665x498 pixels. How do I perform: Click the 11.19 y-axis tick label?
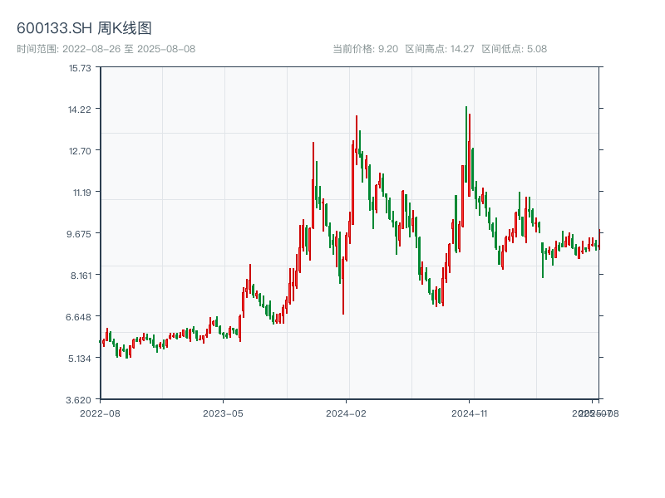pyautogui.click(x=81, y=193)
